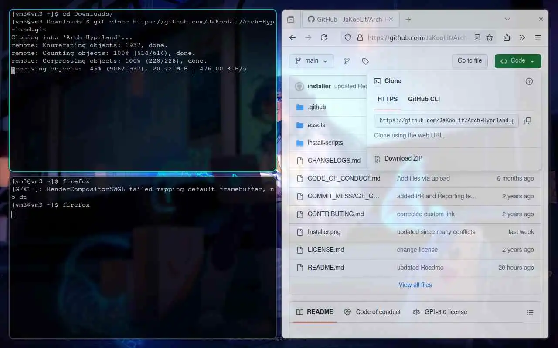Click '6 months ago' timestamp text
Viewport: 558px width, 348px height.
point(515,178)
